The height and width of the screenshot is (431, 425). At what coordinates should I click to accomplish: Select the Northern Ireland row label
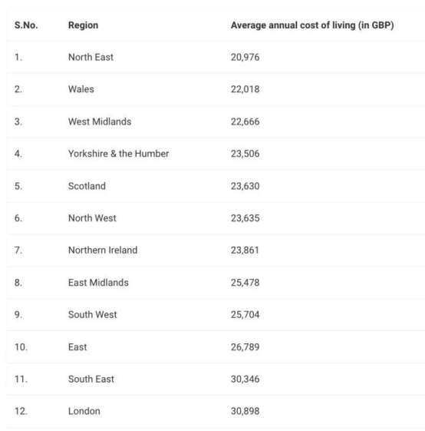click(103, 250)
